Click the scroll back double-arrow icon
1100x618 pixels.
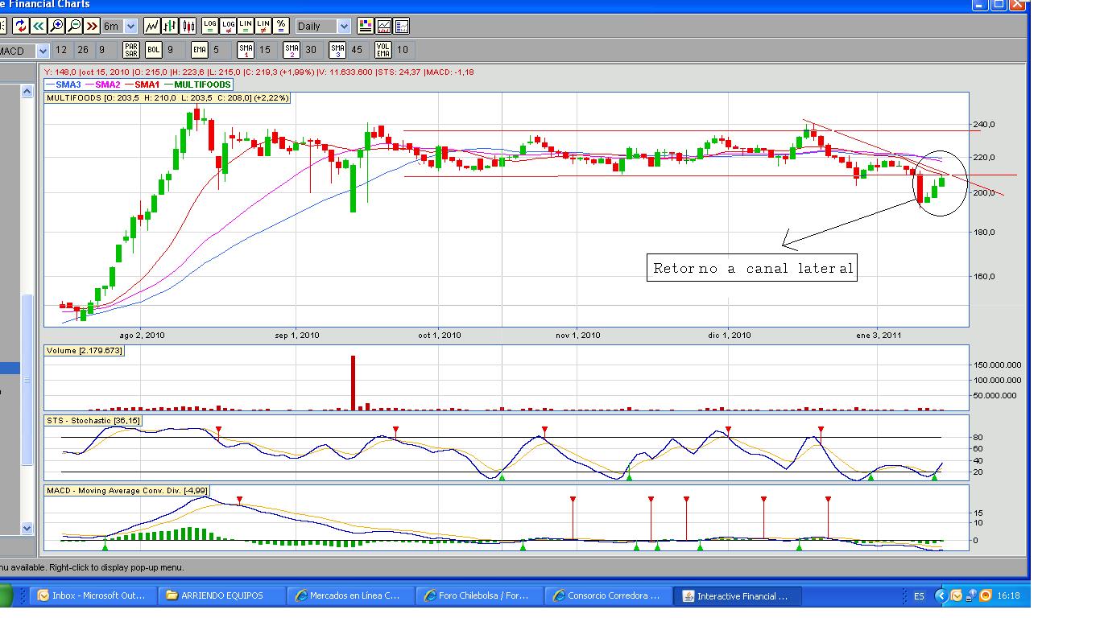[x=38, y=26]
